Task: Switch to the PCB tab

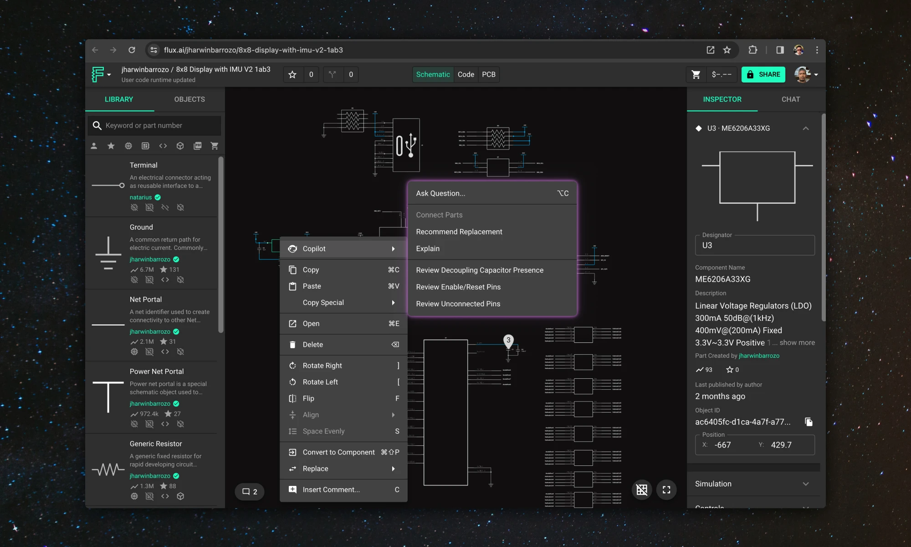Action: (x=488, y=74)
